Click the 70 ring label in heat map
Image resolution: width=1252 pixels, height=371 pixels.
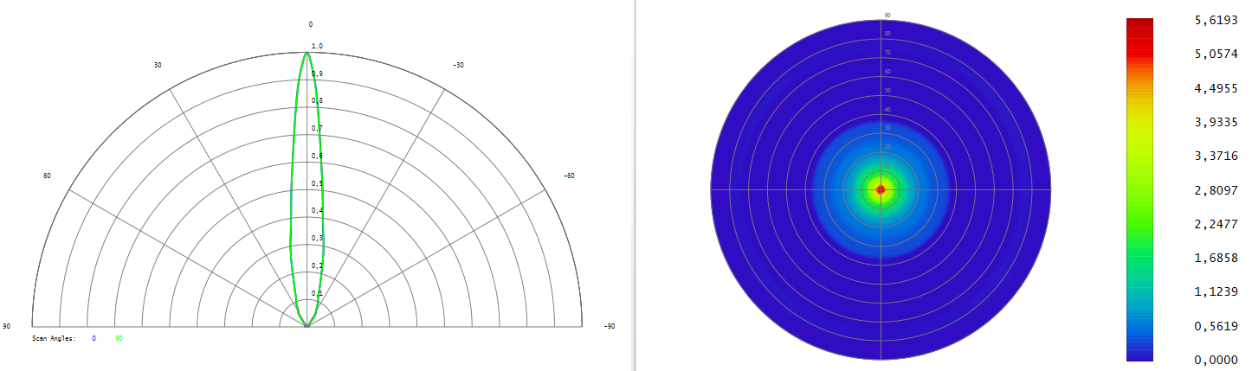(887, 53)
